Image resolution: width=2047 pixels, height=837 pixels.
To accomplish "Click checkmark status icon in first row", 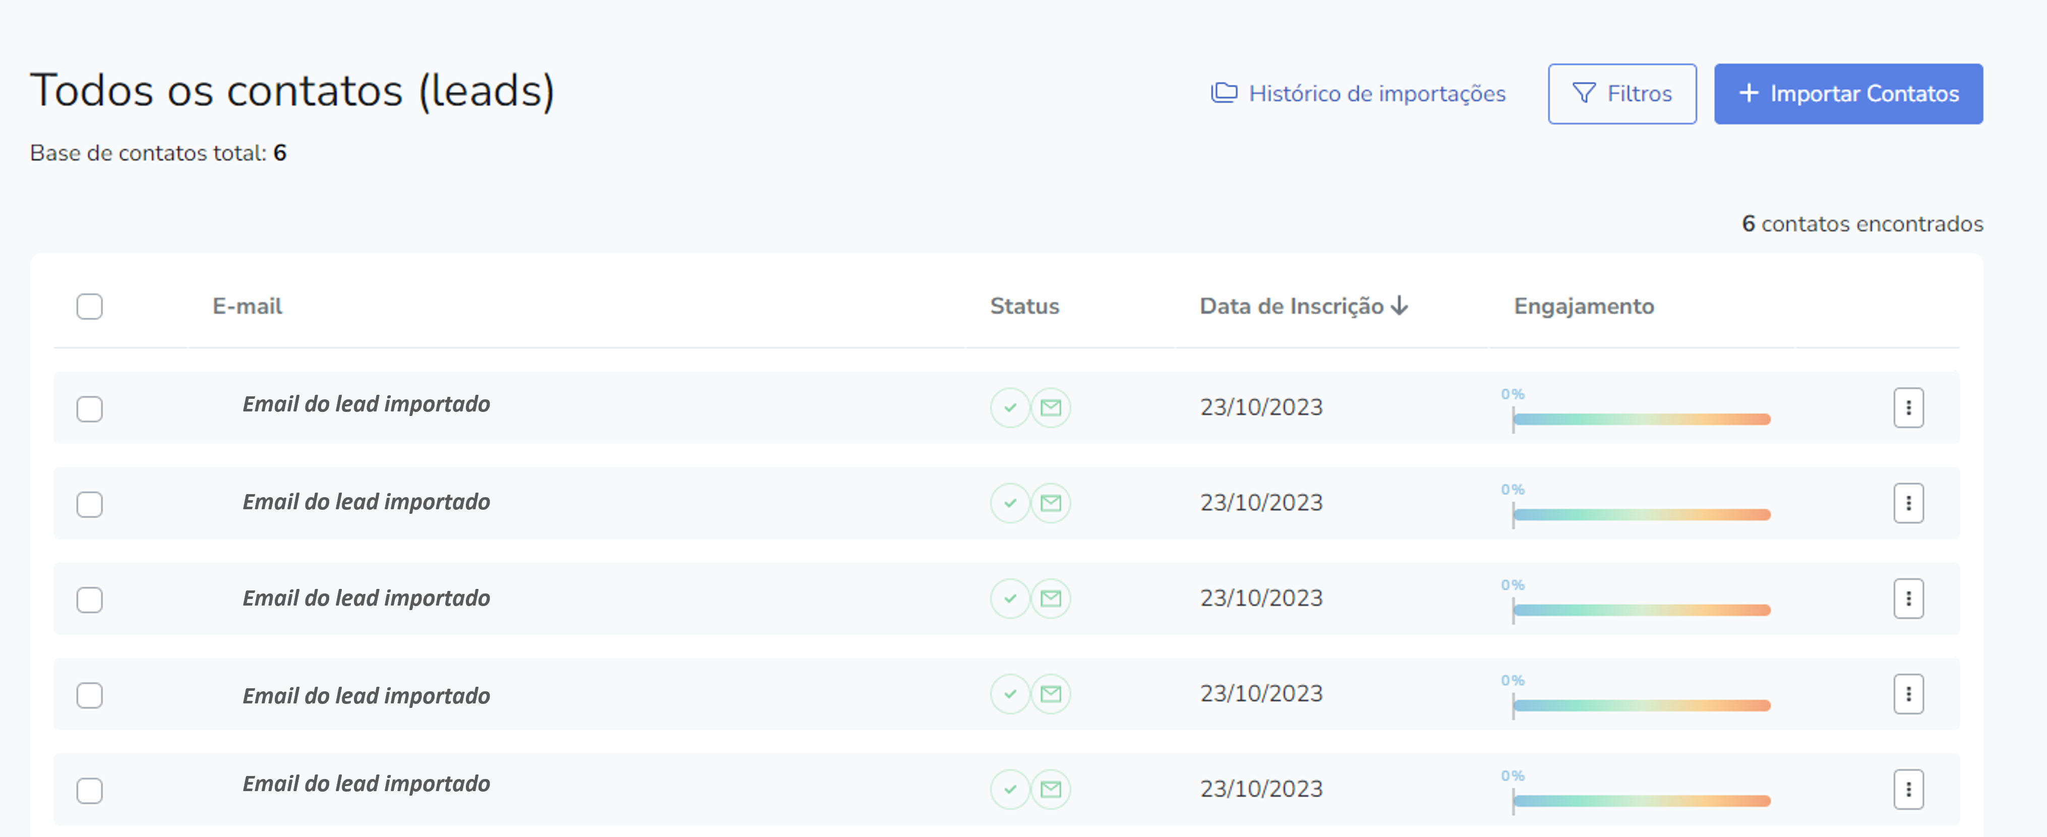I will click(x=1010, y=408).
